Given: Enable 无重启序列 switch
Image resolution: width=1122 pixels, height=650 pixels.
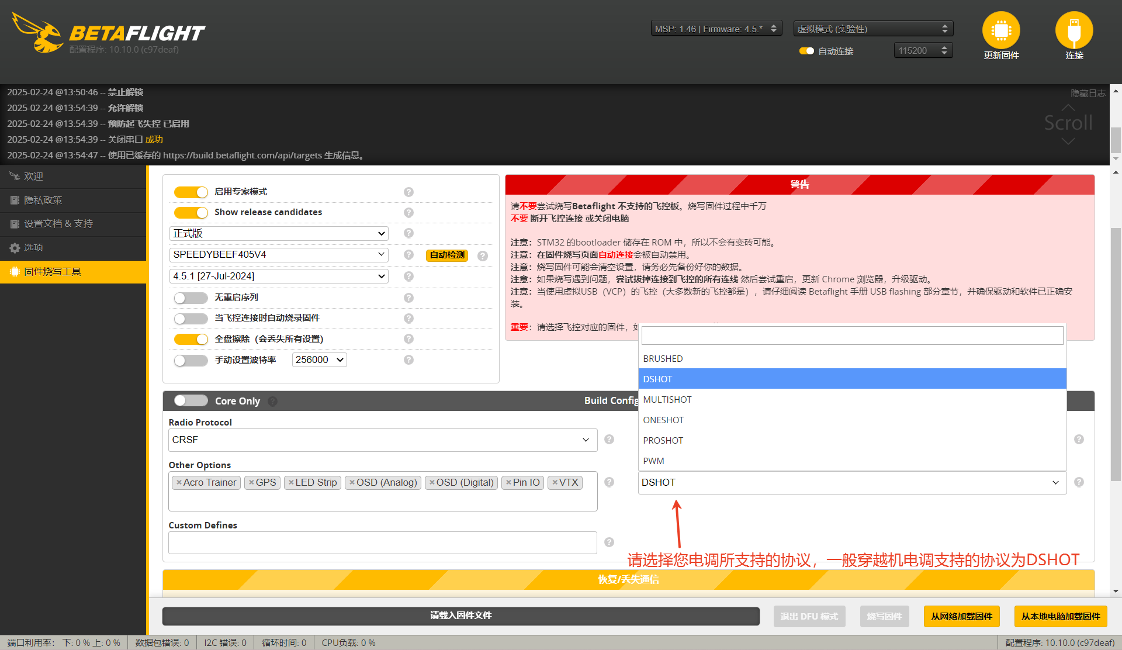Looking at the screenshot, I should tap(191, 298).
